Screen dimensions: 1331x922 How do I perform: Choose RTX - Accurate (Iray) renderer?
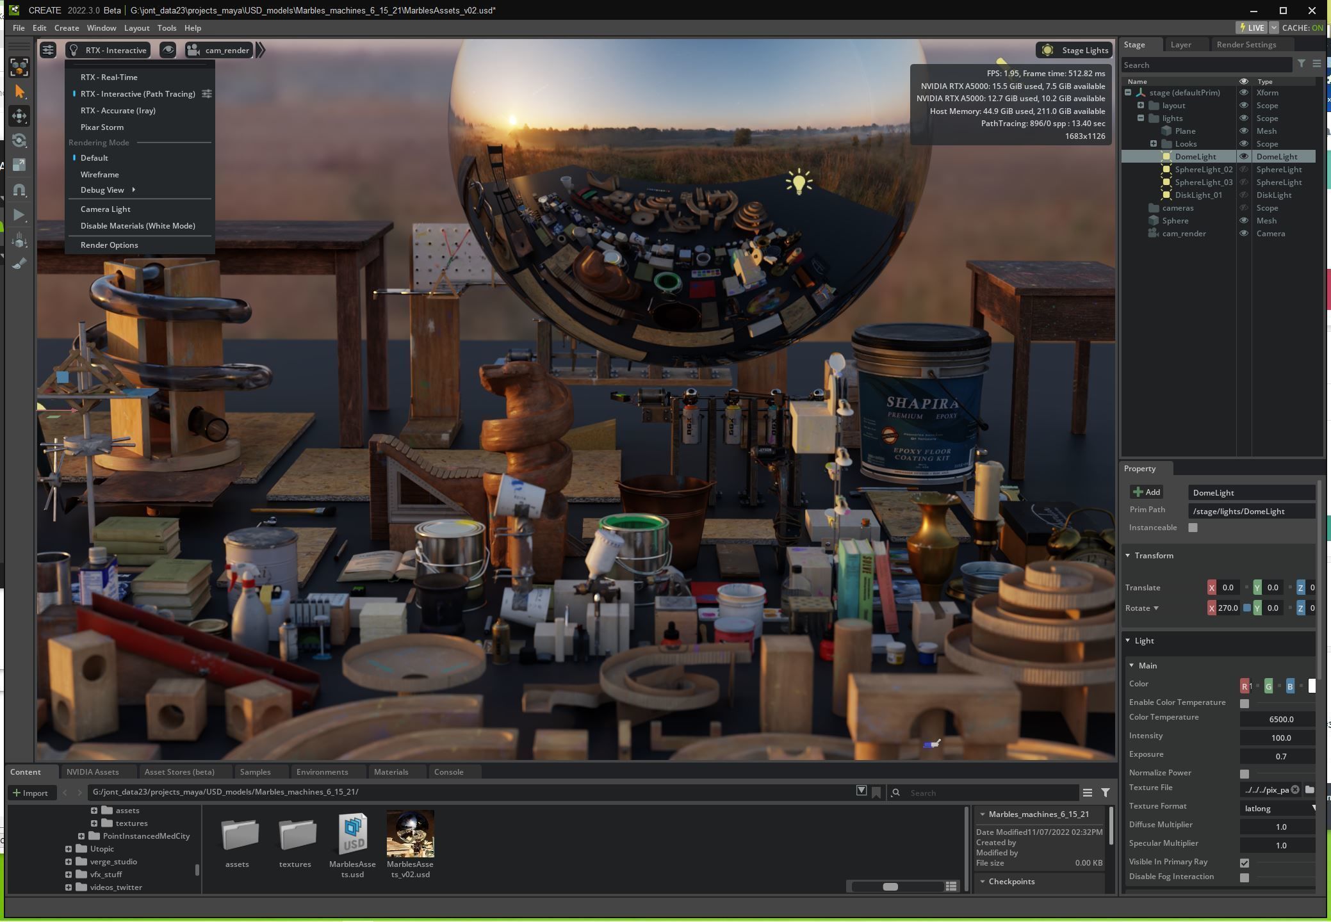pos(118,111)
